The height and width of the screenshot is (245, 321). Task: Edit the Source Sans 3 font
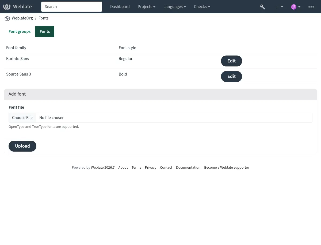coord(231,76)
